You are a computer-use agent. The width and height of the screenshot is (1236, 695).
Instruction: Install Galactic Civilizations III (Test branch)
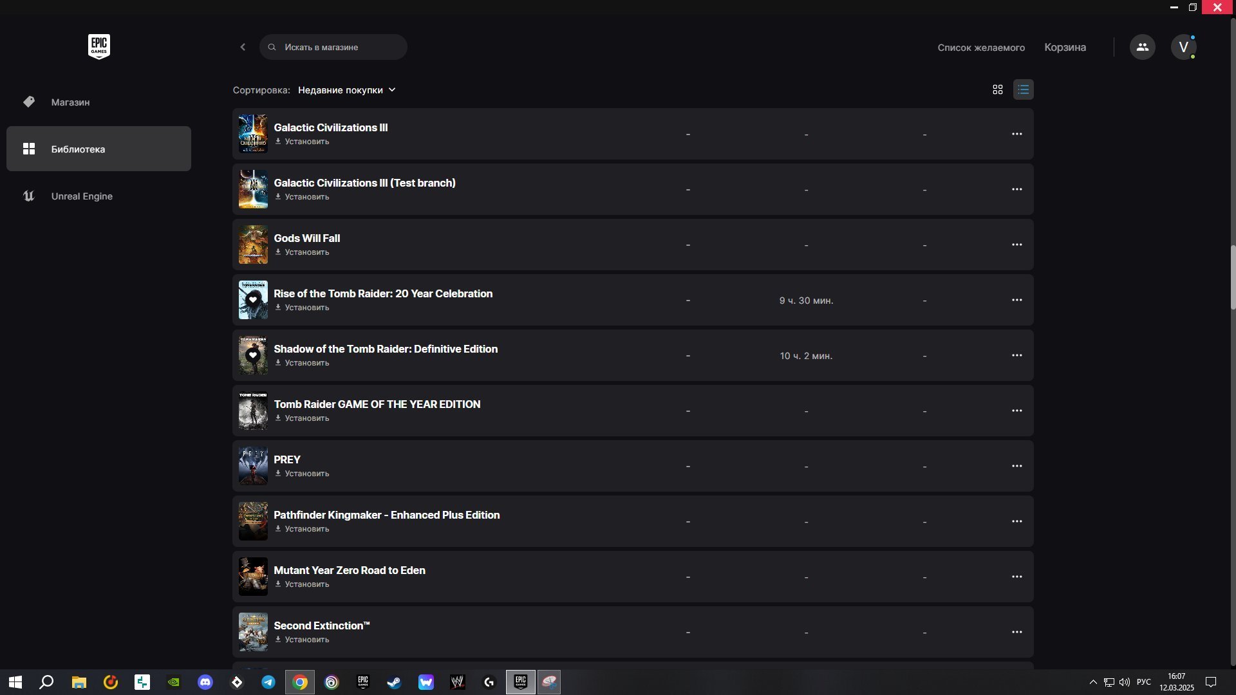pos(302,197)
